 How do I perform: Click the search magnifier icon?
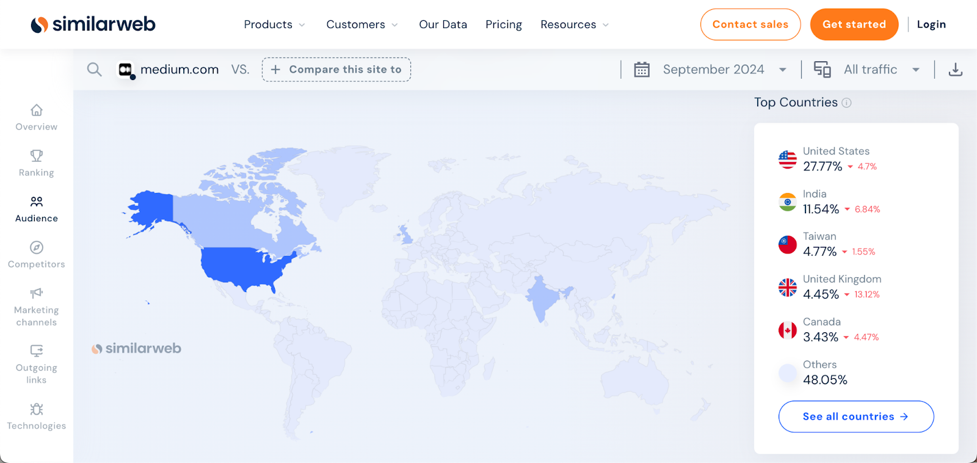(94, 70)
